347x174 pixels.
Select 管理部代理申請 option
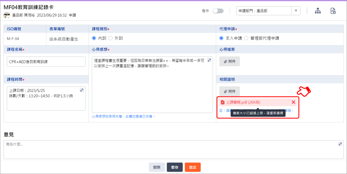point(246,38)
